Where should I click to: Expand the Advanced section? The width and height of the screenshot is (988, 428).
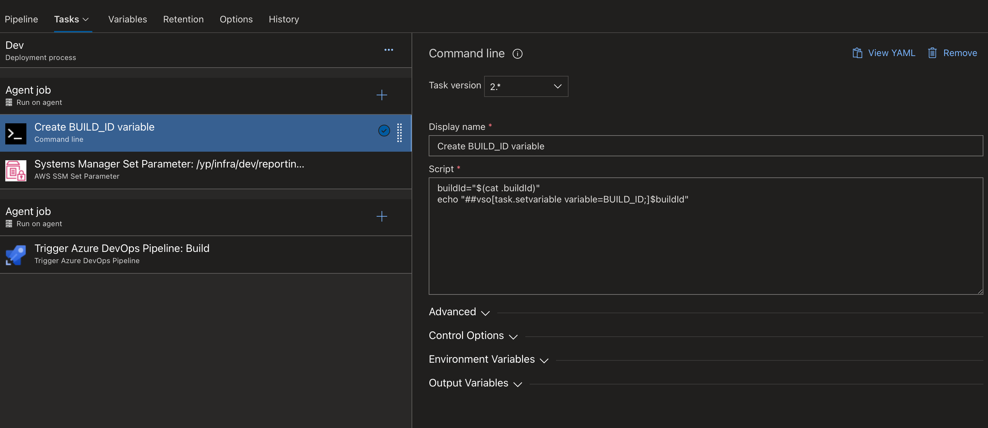(459, 312)
